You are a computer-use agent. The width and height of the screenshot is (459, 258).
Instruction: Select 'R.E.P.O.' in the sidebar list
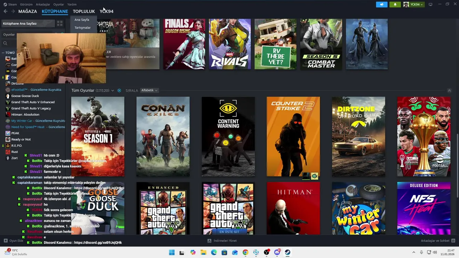tap(16, 145)
